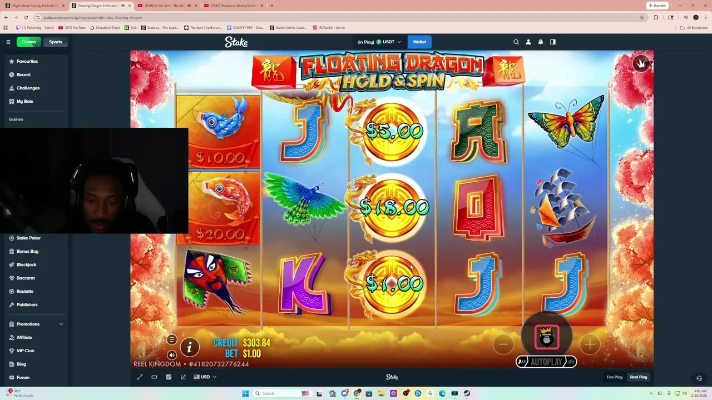Open the Affiliate page
This screenshot has height=400, width=712.
click(x=24, y=337)
